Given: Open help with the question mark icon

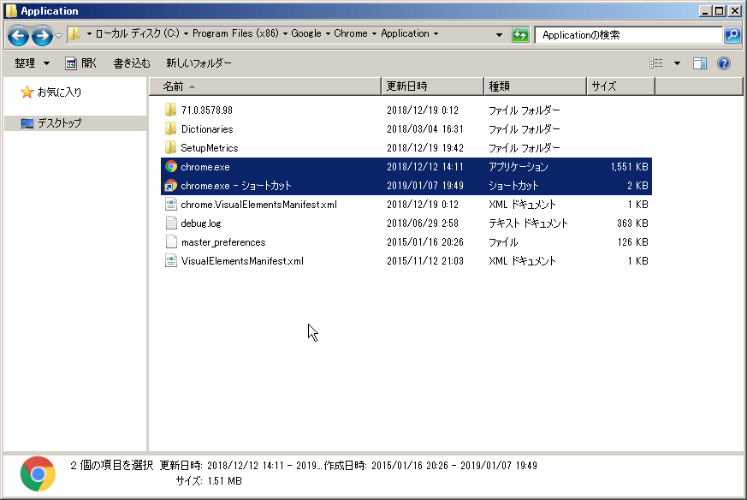Looking at the screenshot, I should pyautogui.click(x=724, y=62).
